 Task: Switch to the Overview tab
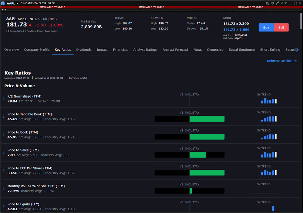pos(12,50)
